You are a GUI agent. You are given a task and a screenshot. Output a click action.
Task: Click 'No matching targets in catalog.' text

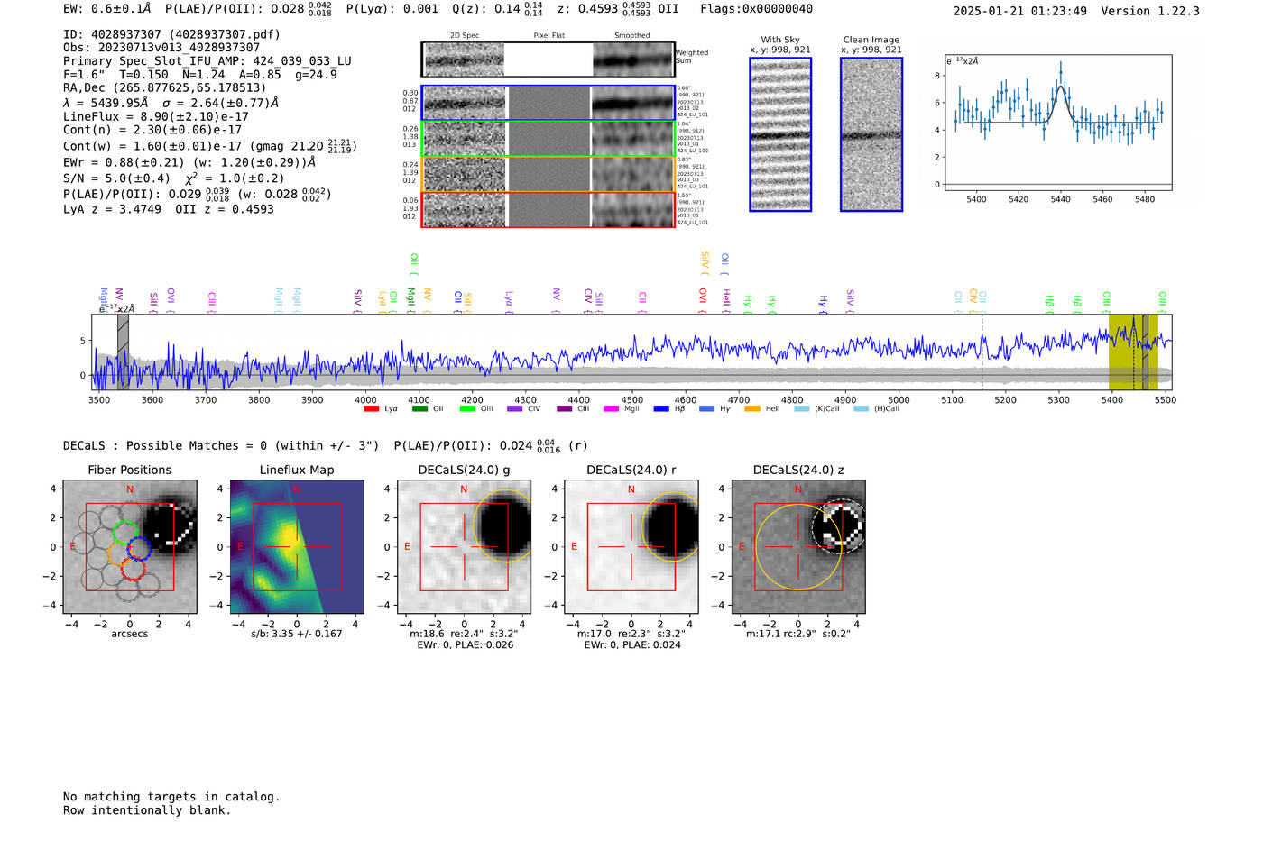pos(171,797)
